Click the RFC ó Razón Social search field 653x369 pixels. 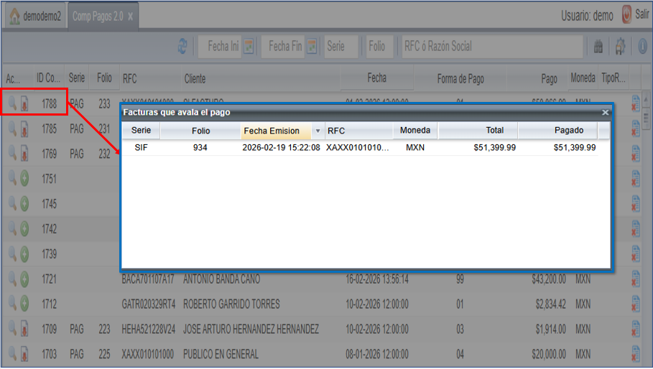(x=491, y=47)
